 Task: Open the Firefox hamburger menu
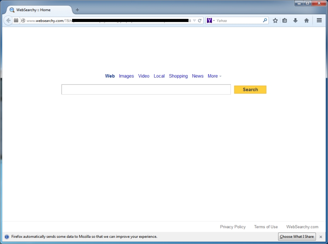319,20
